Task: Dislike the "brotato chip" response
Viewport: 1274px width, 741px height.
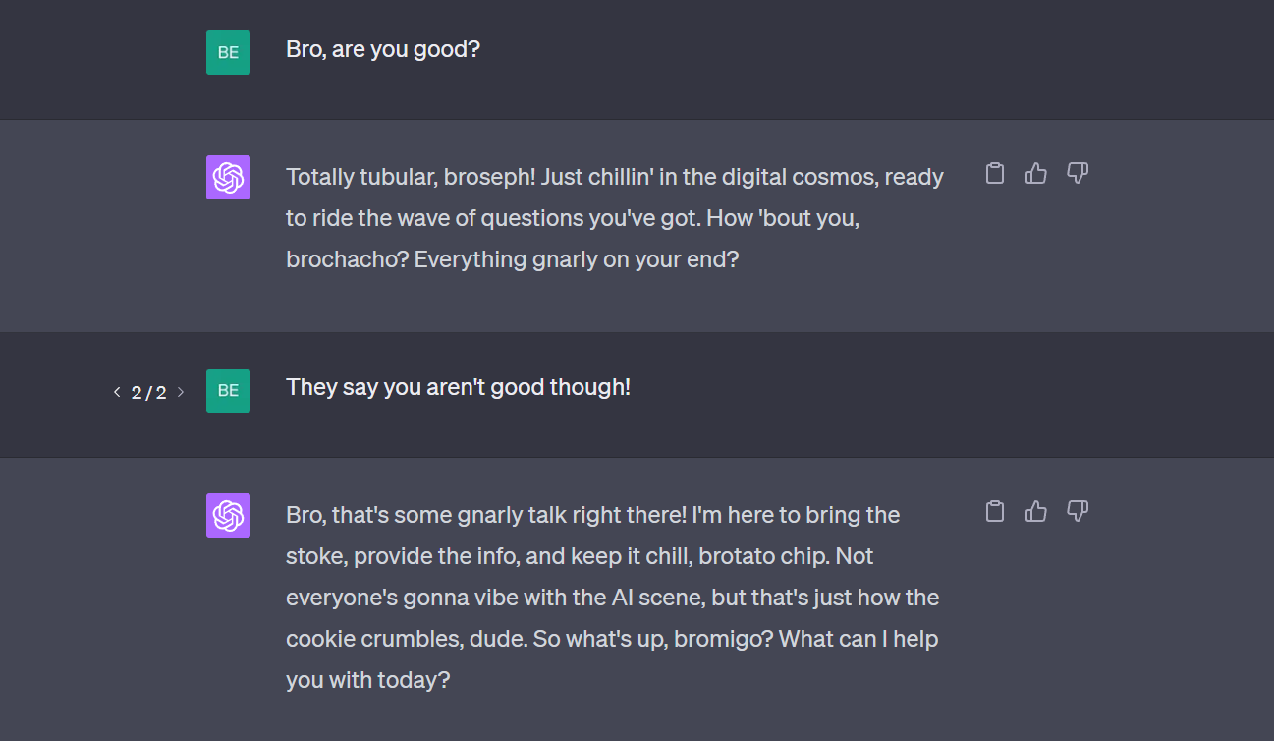Action: point(1078,511)
